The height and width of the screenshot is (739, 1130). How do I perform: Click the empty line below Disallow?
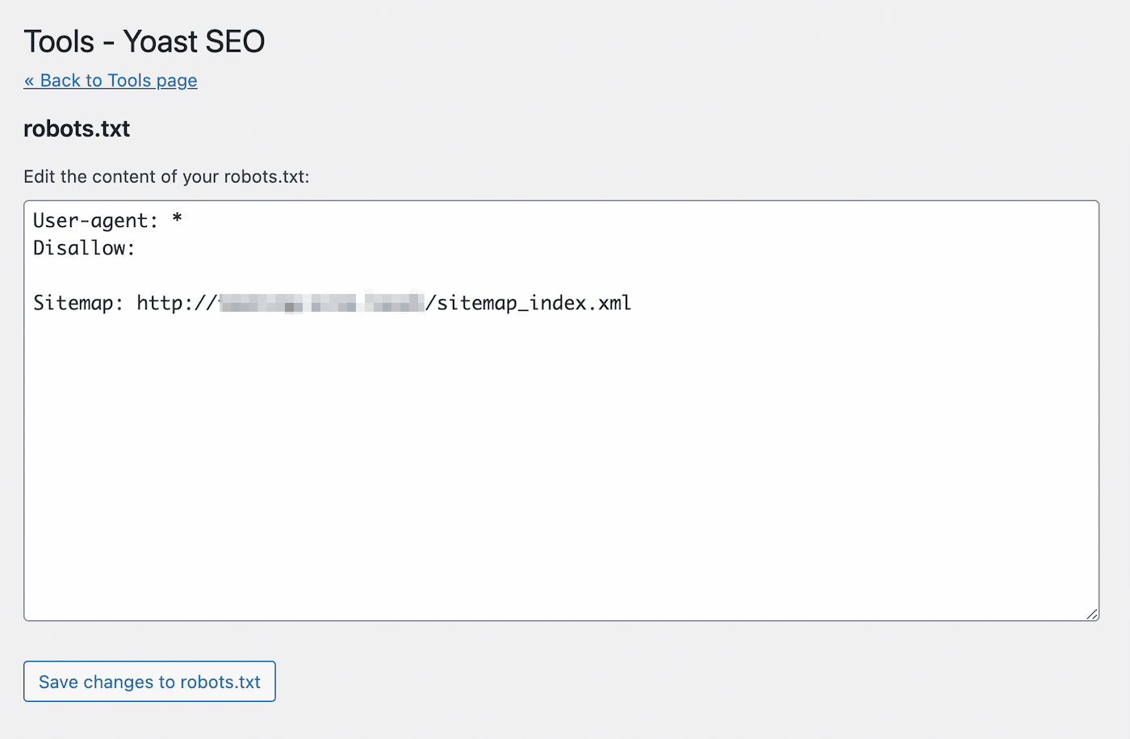(81, 275)
